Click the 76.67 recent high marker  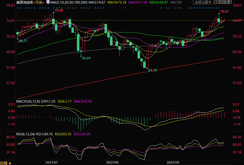pos(224,12)
